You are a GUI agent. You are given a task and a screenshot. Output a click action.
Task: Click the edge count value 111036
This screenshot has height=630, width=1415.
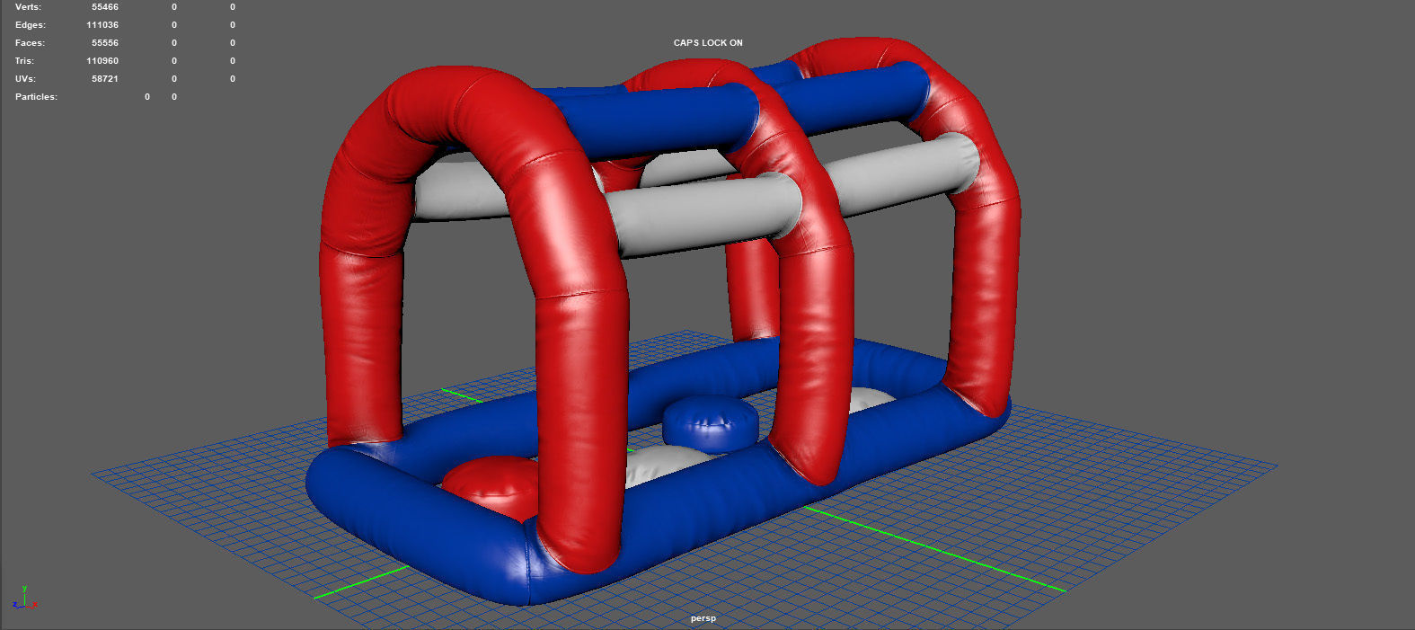[102, 24]
